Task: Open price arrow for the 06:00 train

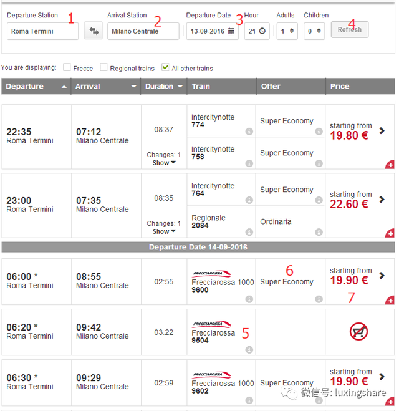Action: 382,276
